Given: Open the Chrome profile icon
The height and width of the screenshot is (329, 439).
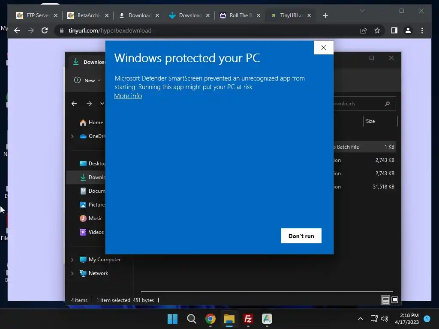Looking at the screenshot, I should (x=408, y=30).
